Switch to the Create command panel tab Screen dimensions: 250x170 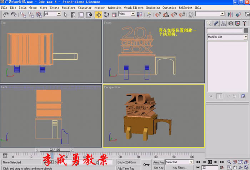pos(209,24)
